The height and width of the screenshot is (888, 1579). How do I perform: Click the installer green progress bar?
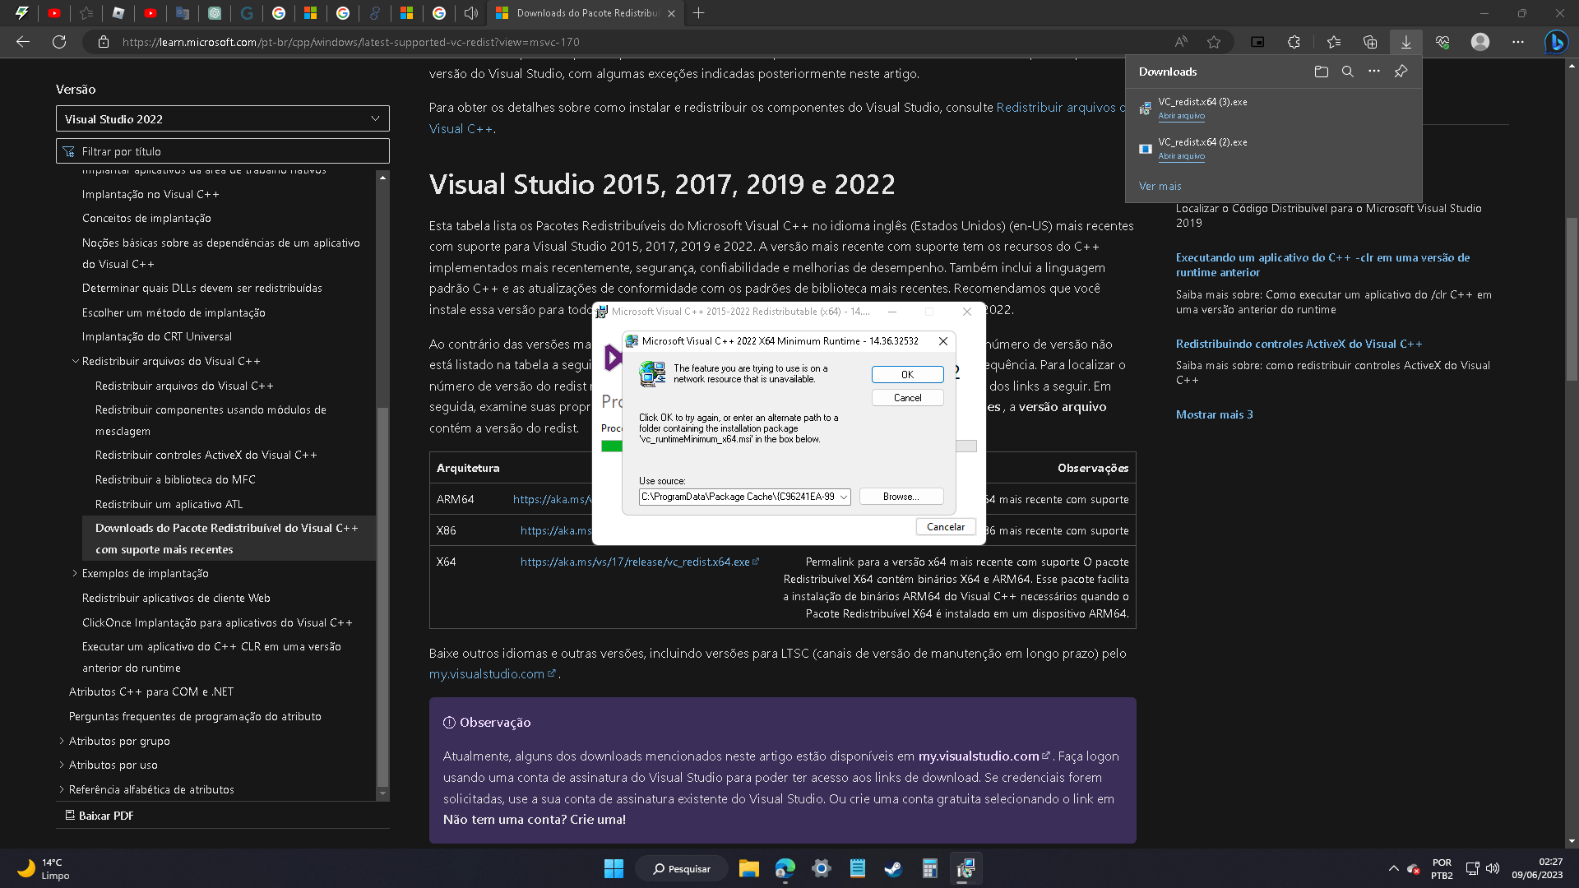(x=612, y=446)
